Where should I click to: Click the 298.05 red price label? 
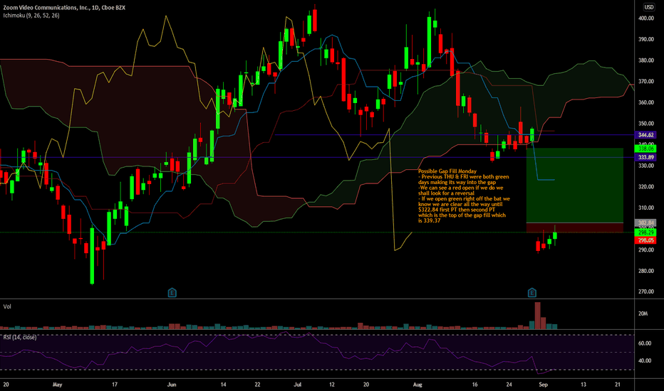tap(646, 240)
